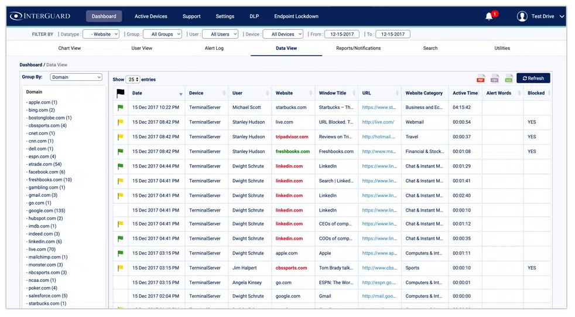Open the Datatype Website dropdown
The image size is (575, 317).
101,34
